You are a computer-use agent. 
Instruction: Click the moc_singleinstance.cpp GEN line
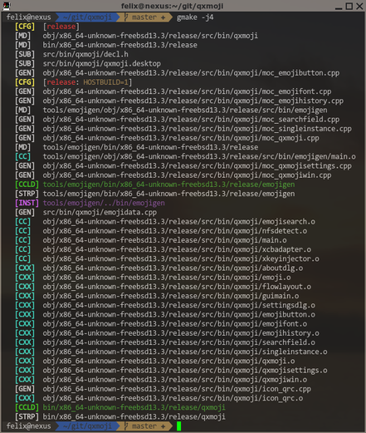pos(183,129)
